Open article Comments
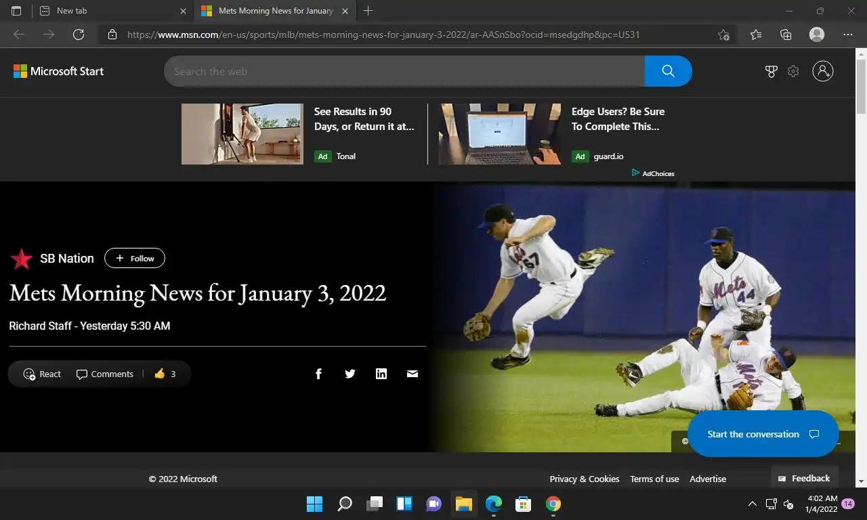 click(x=105, y=374)
